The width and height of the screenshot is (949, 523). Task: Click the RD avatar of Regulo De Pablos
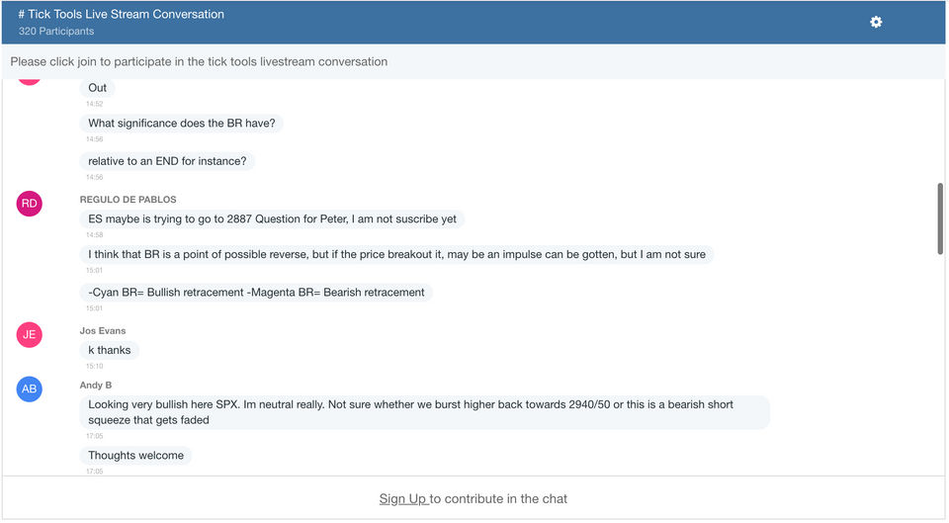[x=30, y=204]
